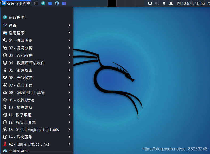Expand the 03 - Web程序 submenu arrow
The image size is (210, 154).
(x=69, y=55)
